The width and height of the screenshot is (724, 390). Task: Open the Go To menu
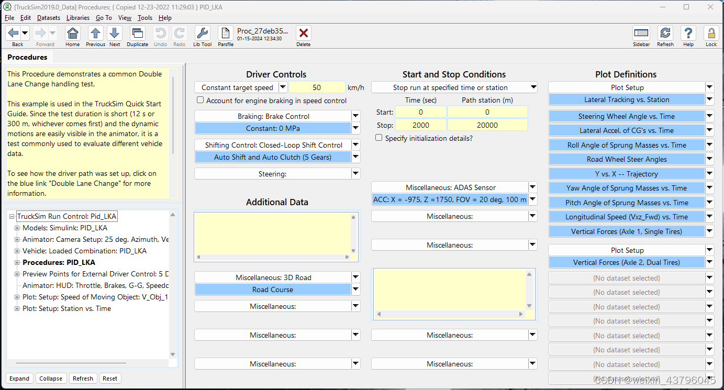pos(104,18)
